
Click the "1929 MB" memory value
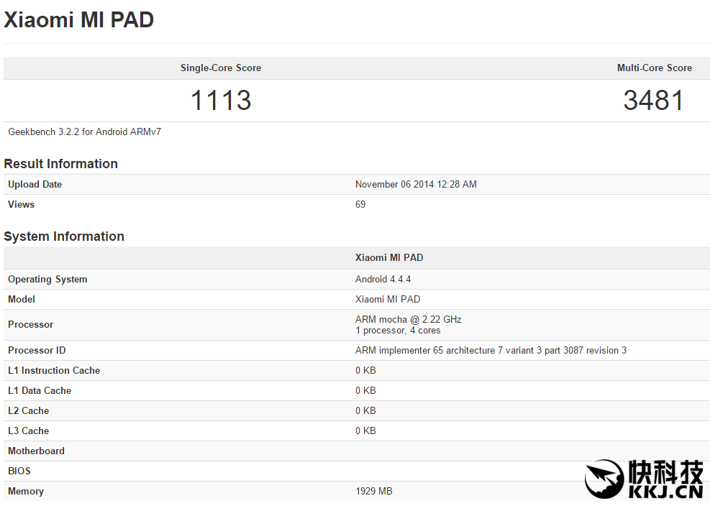click(x=374, y=491)
